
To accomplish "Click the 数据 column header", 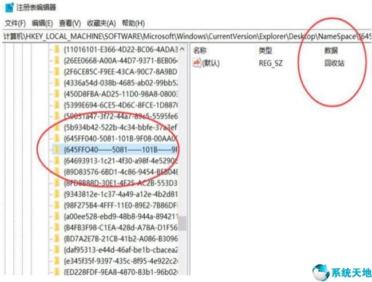I will tap(331, 50).
